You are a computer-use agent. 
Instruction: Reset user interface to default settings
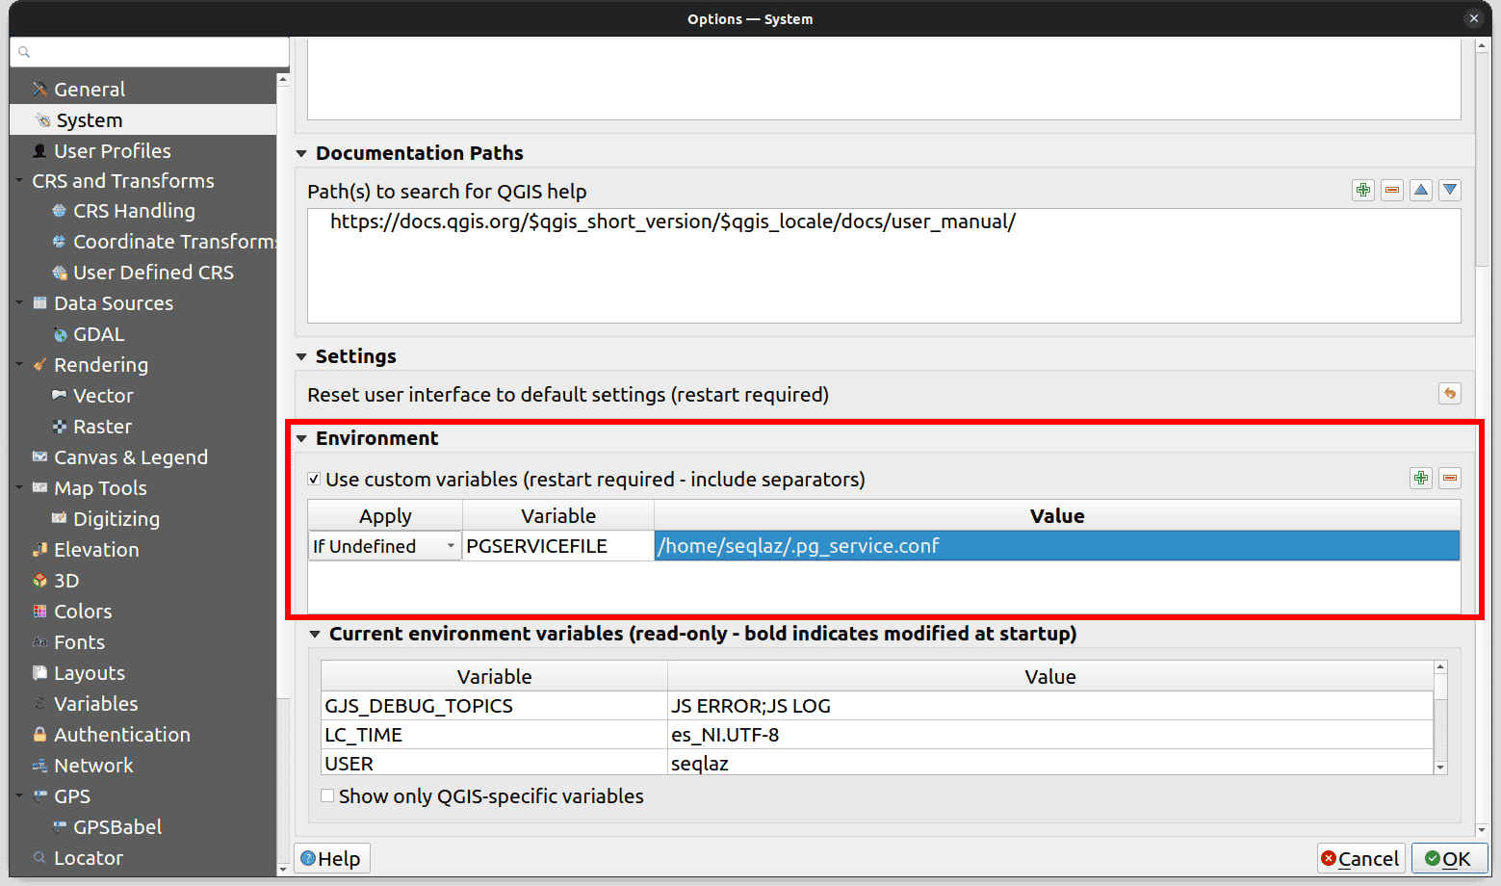click(x=1450, y=393)
